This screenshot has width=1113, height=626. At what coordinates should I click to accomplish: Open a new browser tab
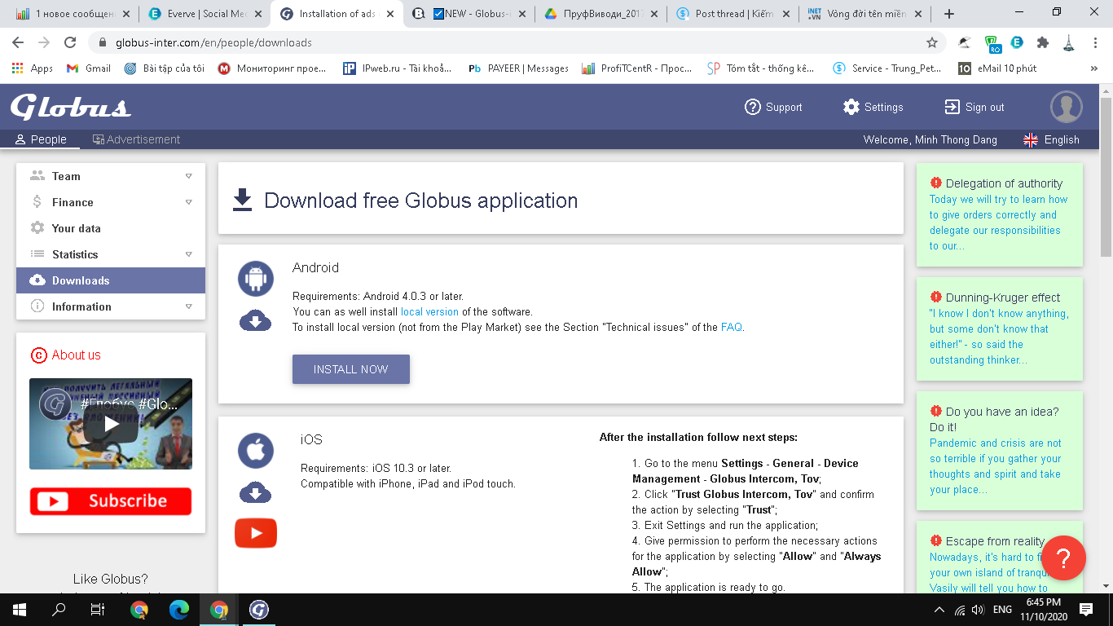coord(949,14)
